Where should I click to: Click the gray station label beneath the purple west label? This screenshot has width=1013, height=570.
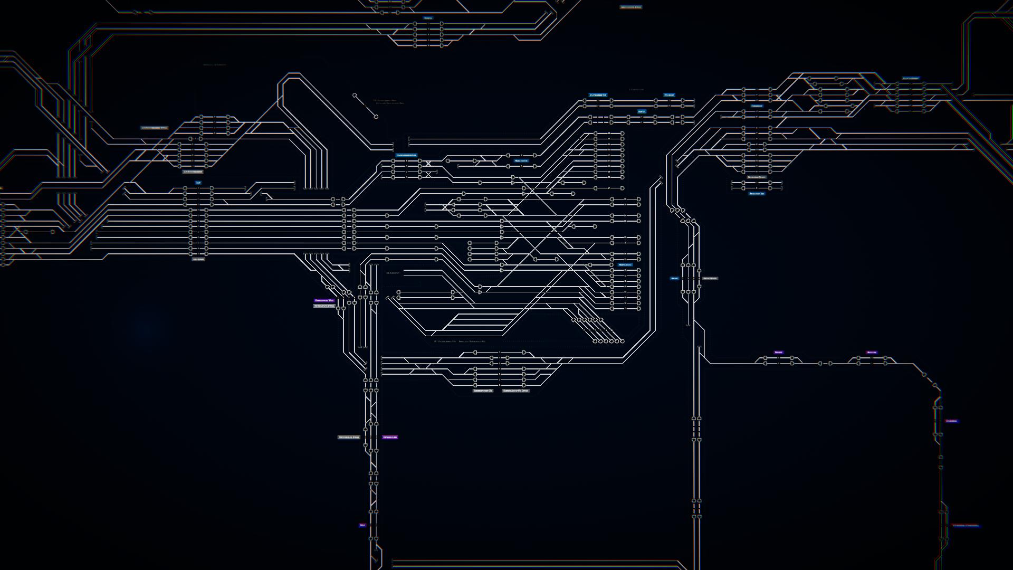click(324, 306)
